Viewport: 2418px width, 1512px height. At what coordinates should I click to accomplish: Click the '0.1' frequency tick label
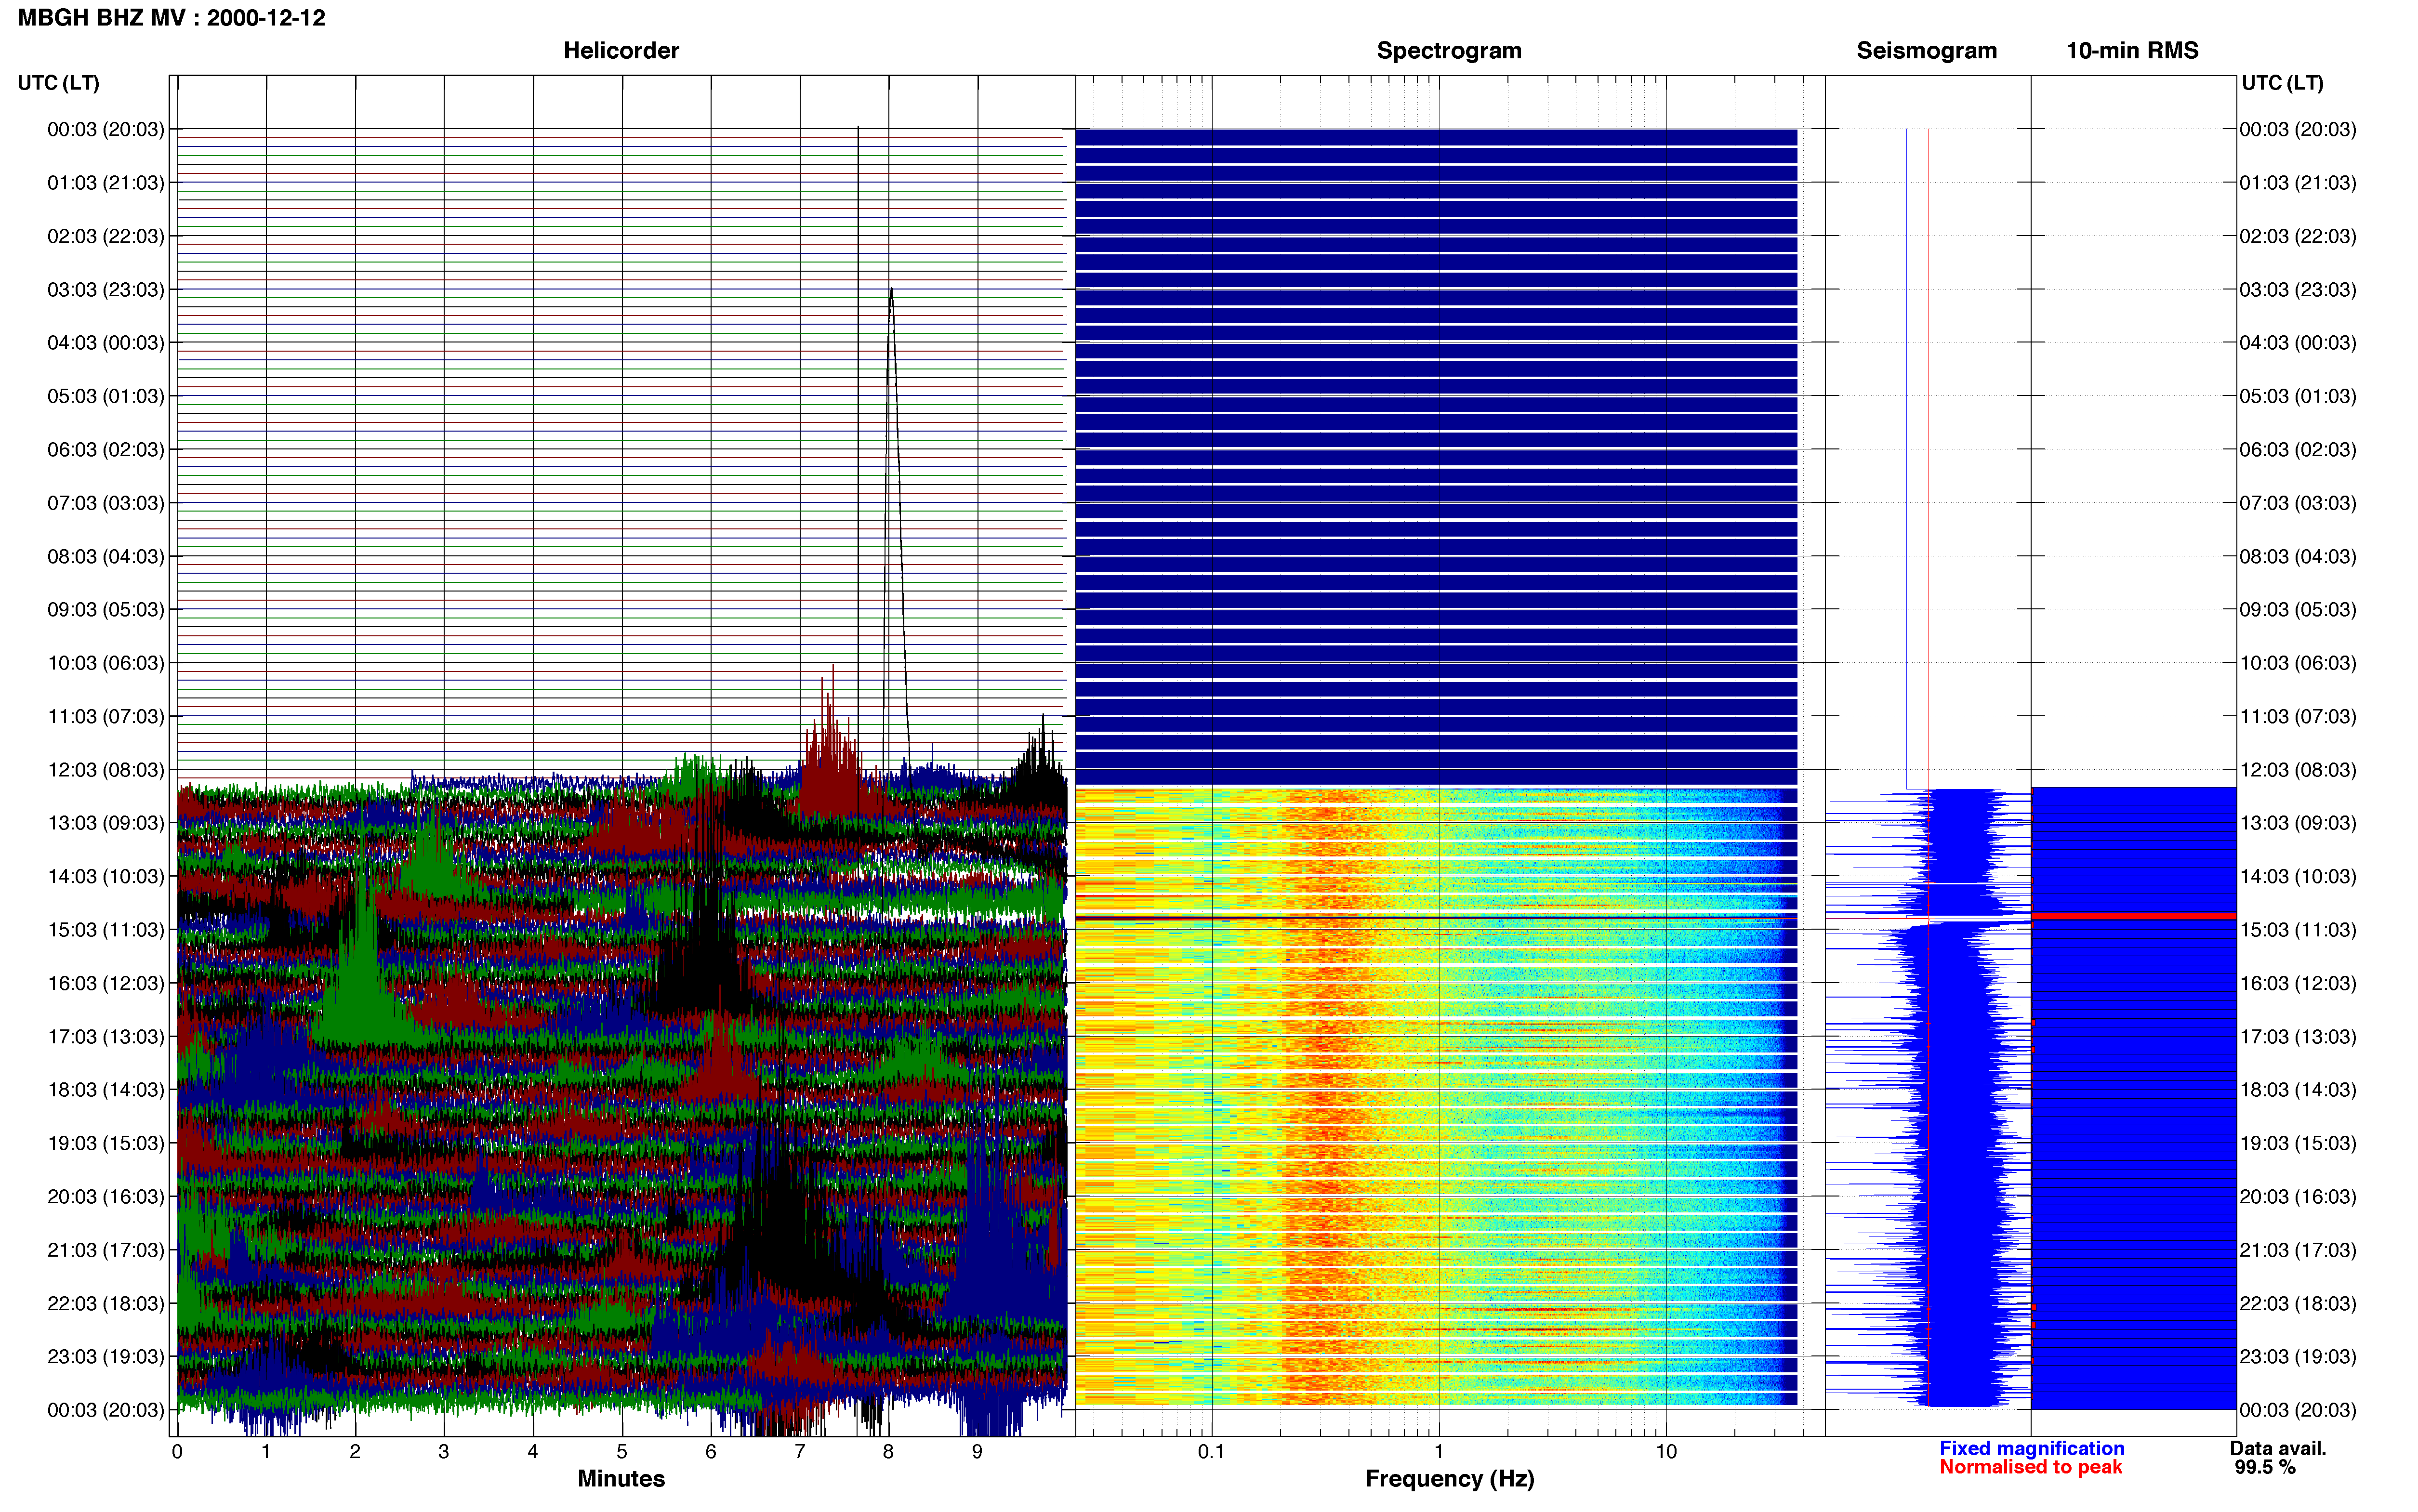tap(1211, 1452)
